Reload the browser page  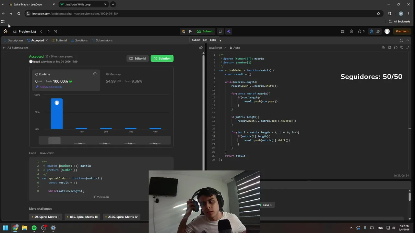coord(19,14)
